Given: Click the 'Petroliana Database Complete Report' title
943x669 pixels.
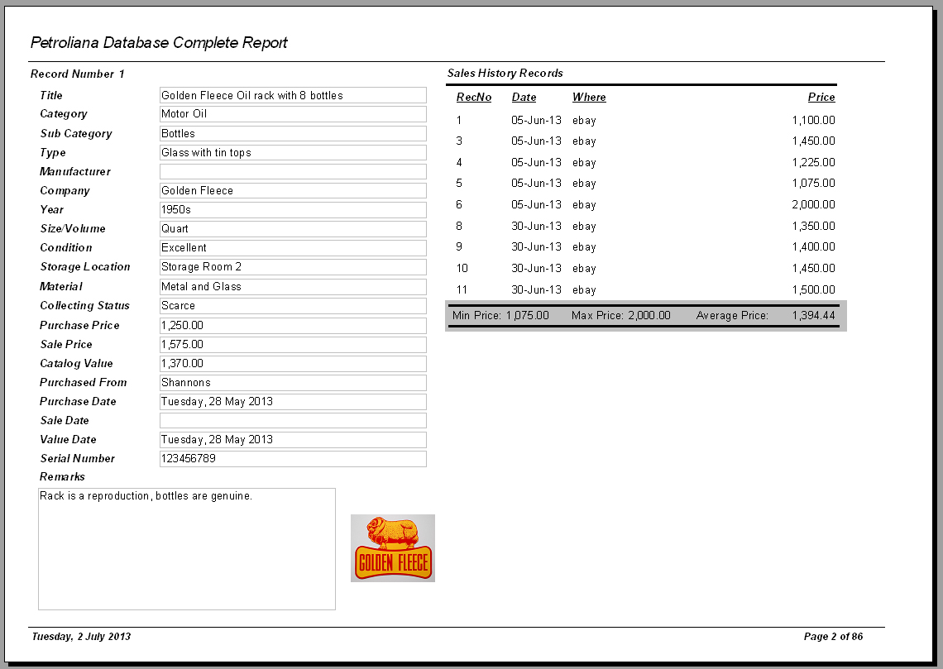Looking at the screenshot, I should pyautogui.click(x=159, y=43).
